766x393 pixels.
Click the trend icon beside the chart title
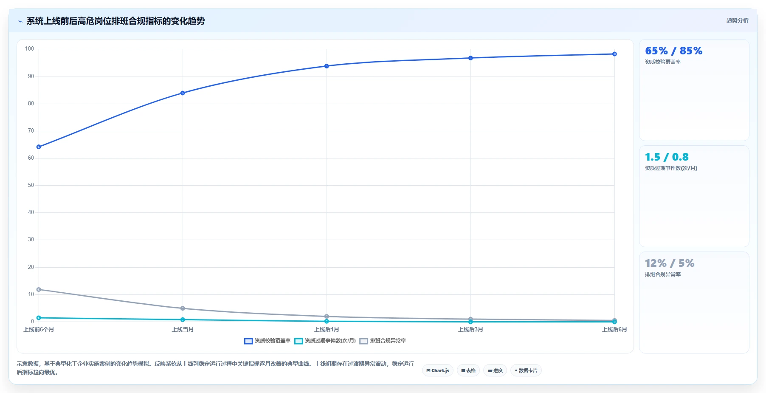(20, 21)
